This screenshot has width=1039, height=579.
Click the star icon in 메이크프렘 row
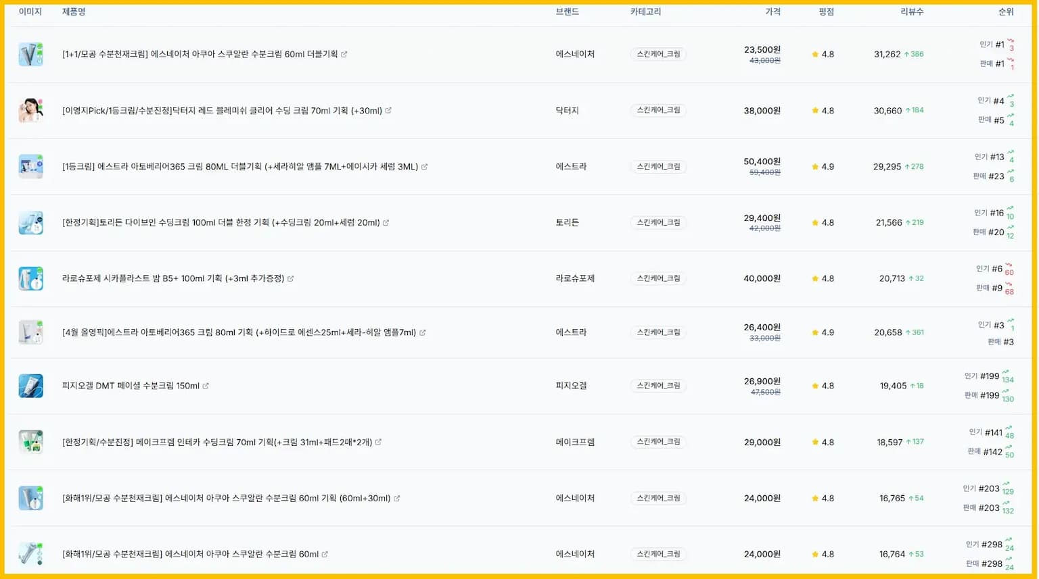coord(815,442)
